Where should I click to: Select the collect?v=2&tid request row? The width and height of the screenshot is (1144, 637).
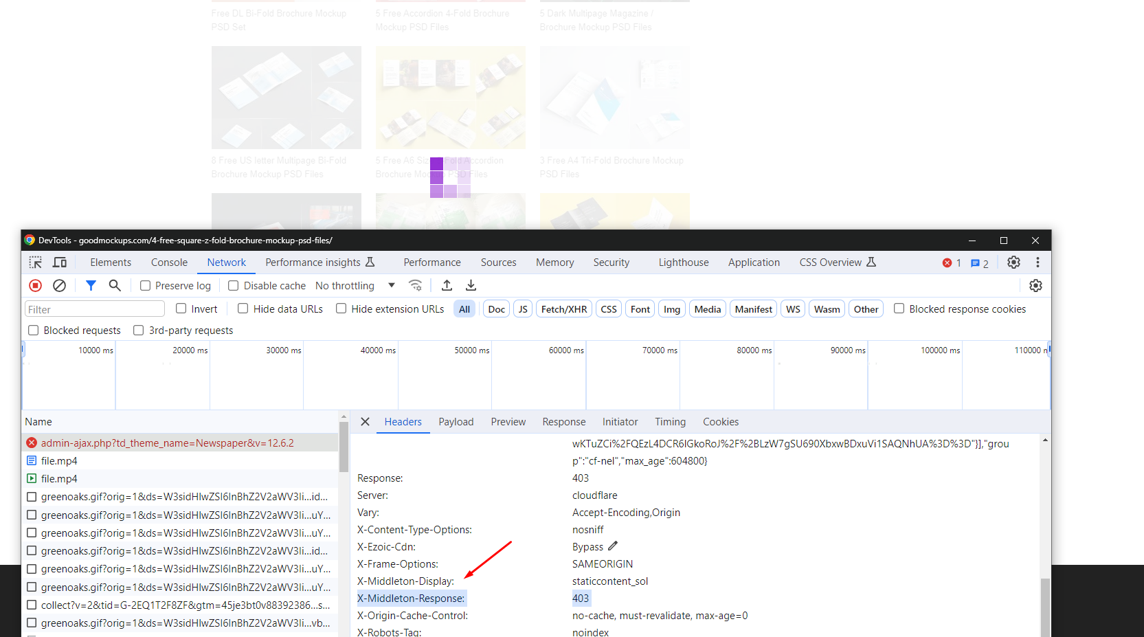(x=180, y=605)
